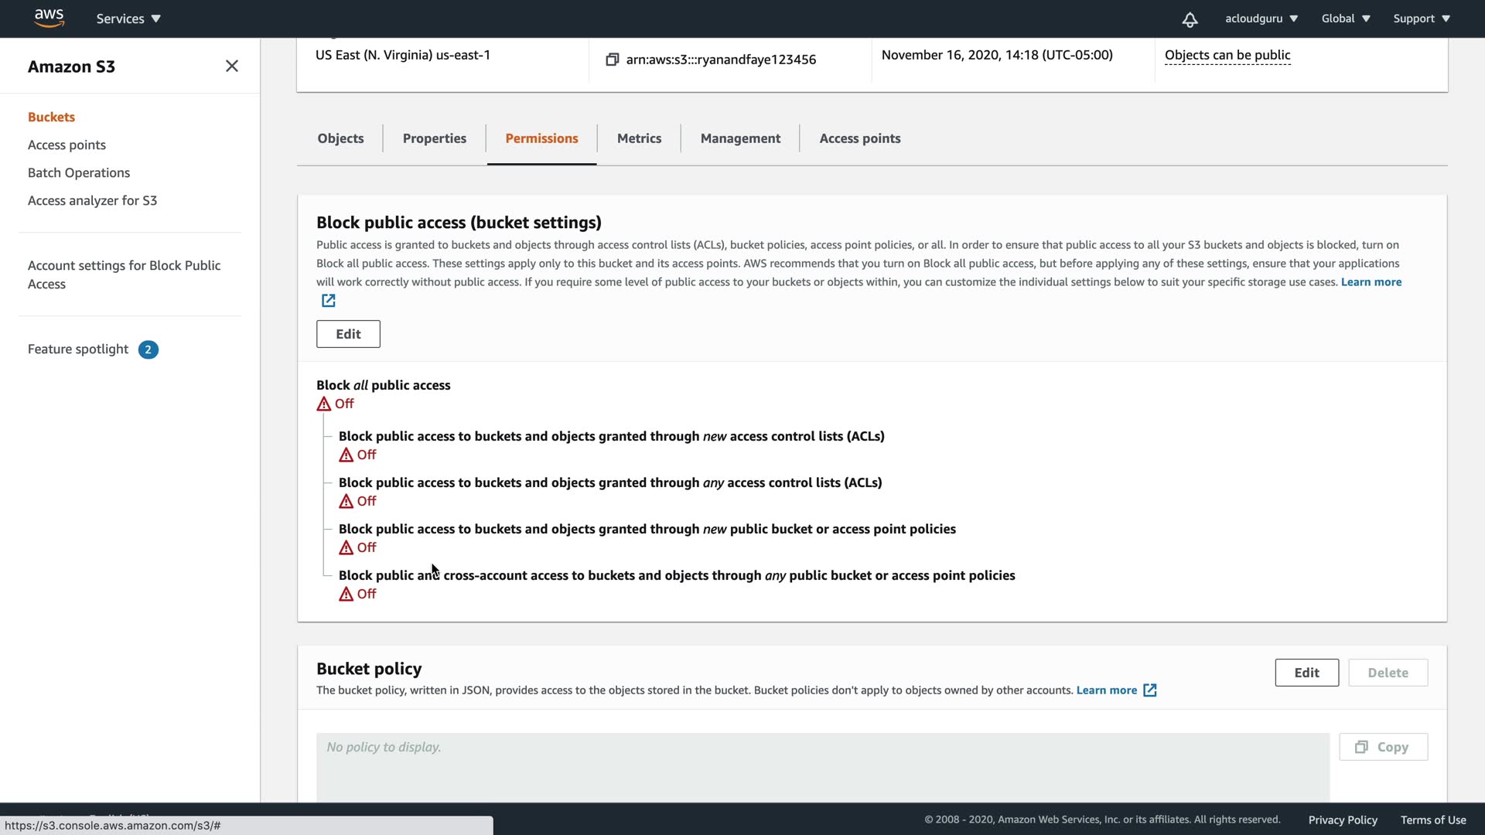Edit Block public access settings
Image resolution: width=1485 pixels, height=835 pixels.
(x=348, y=334)
